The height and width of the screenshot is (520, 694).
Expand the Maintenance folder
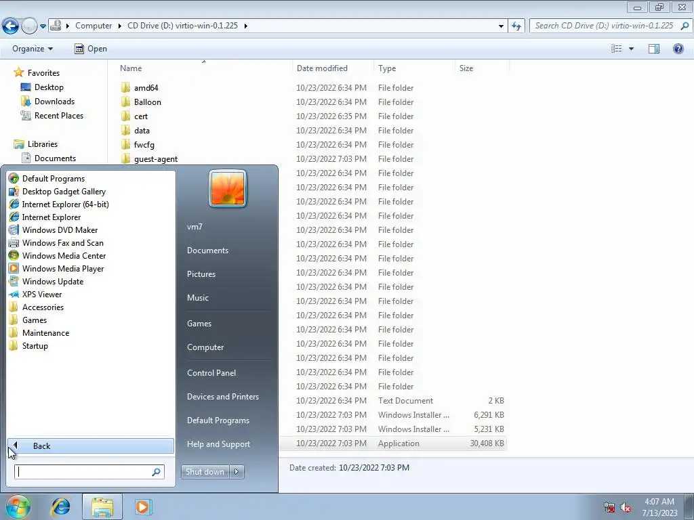tap(45, 333)
